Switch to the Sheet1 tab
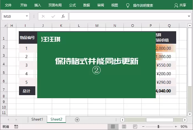 (x=37, y=119)
